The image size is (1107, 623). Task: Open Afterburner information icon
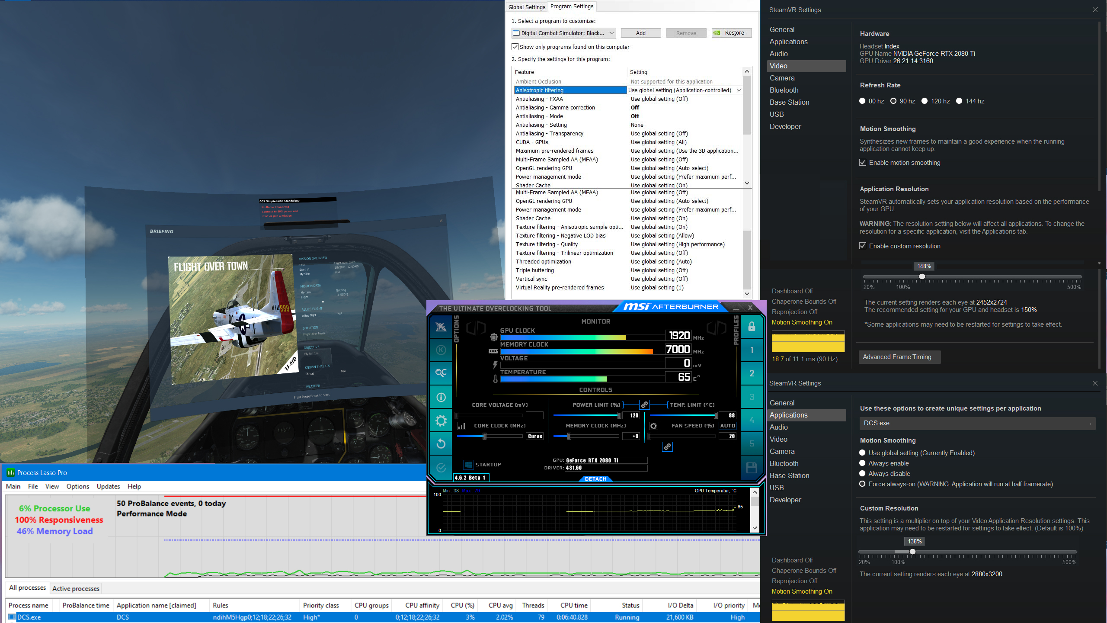click(441, 397)
